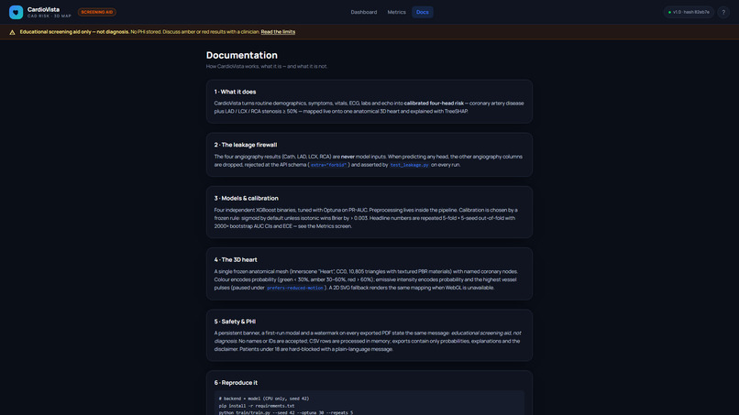This screenshot has width=739, height=415.
Task: Click heading '3 · Models & calibration'
Action: (x=246, y=198)
